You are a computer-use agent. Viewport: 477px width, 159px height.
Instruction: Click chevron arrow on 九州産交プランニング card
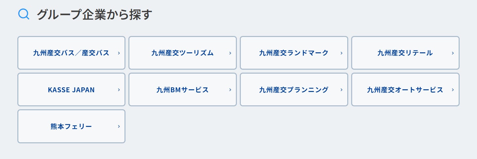[341, 90]
